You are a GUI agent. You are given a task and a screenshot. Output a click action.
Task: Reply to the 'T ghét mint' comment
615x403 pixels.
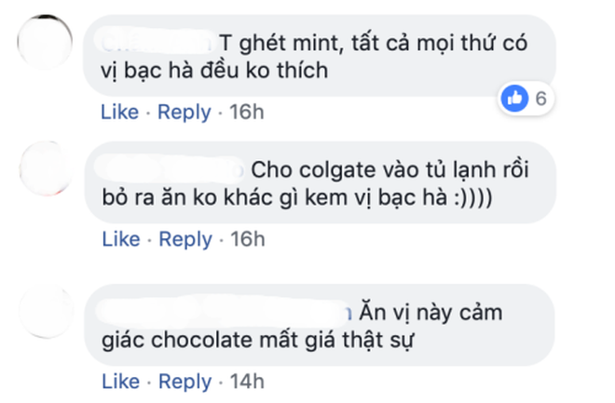pos(184,113)
